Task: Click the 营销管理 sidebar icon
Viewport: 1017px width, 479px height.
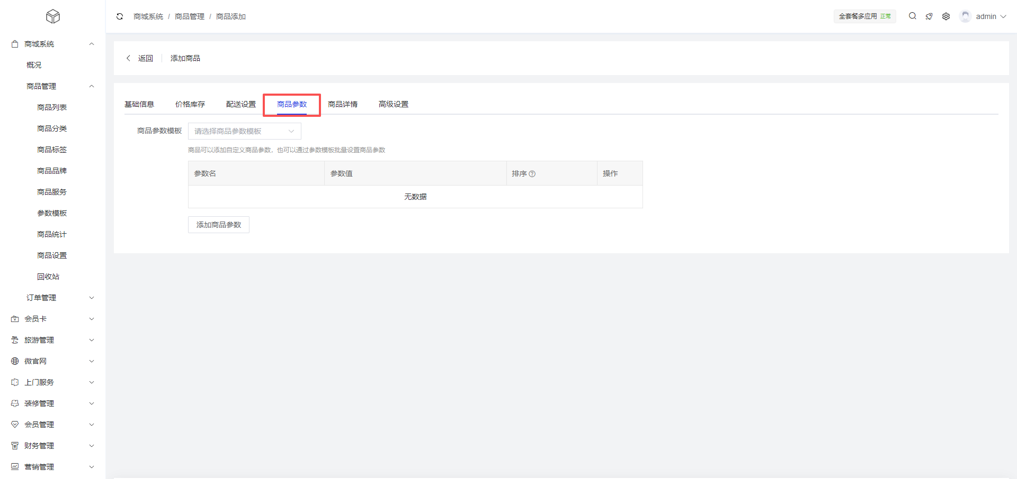Action: tap(15, 467)
